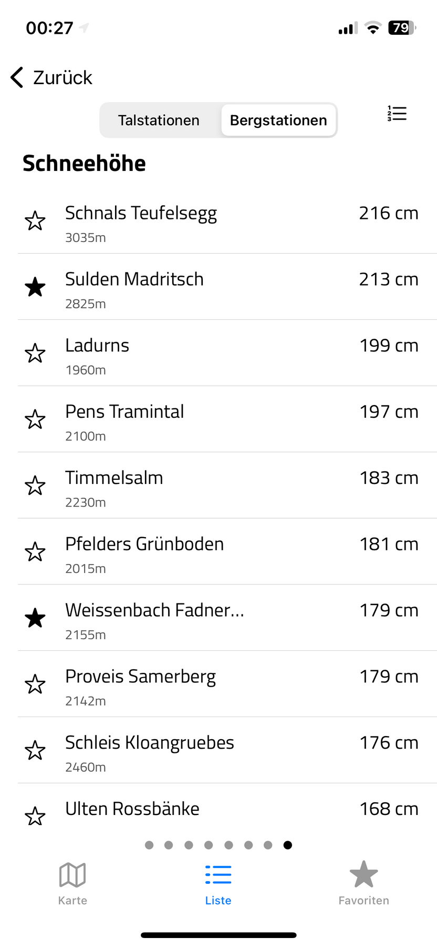Add Pens Tramintal to favorites
Screen dimensions: 437x947
point(35,420)
